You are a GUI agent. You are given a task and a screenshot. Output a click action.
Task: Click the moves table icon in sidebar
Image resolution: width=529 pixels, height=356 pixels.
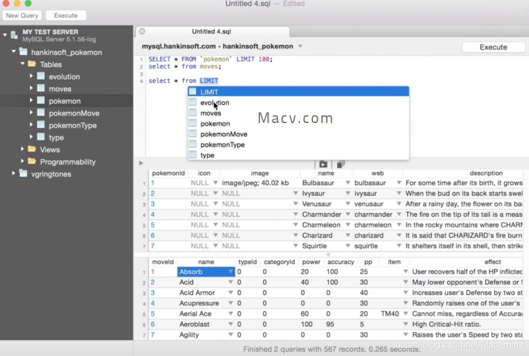tap(41, 88)
